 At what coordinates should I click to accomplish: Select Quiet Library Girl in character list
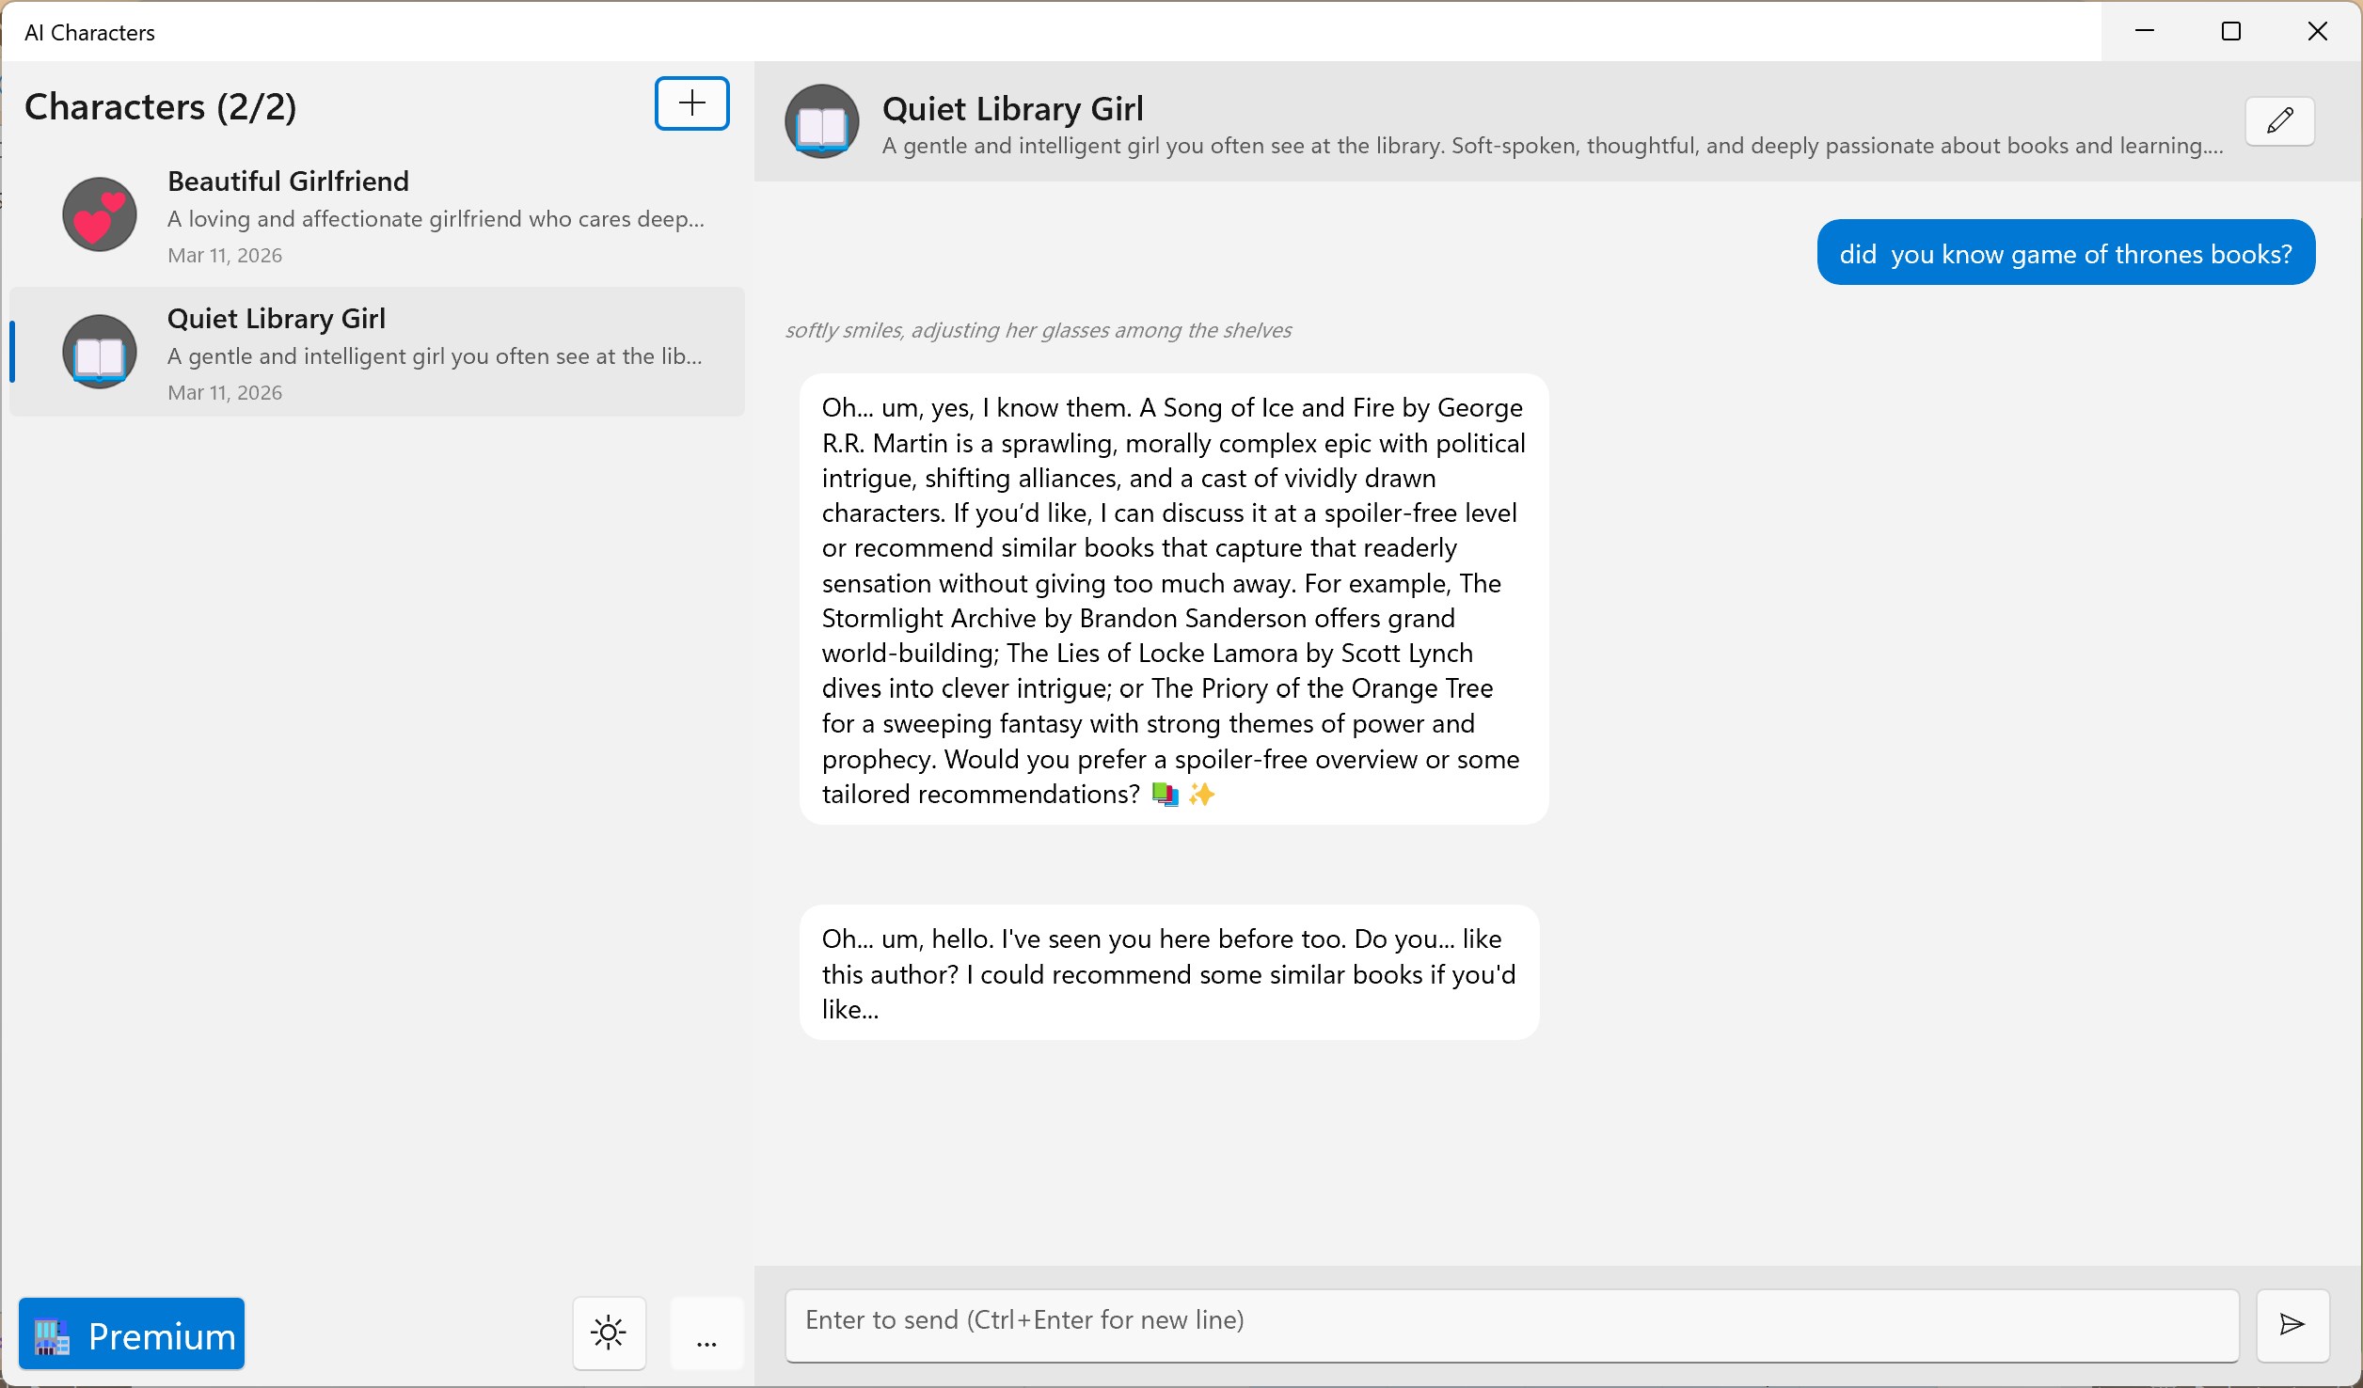pos(376,352)
